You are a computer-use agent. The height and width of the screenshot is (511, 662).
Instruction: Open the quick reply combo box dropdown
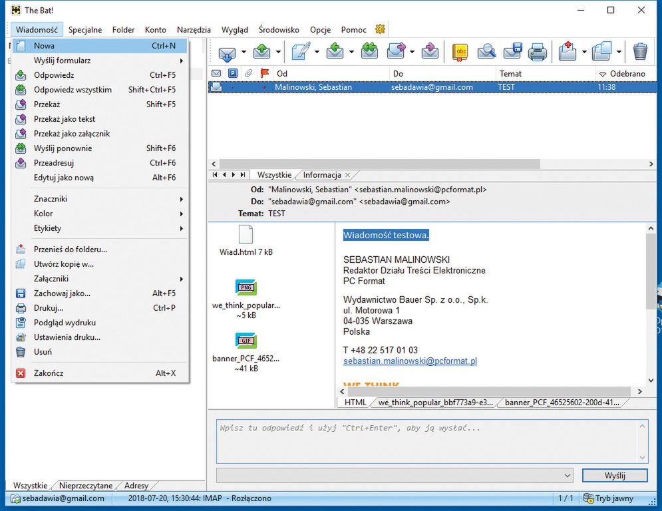(567, 475)
